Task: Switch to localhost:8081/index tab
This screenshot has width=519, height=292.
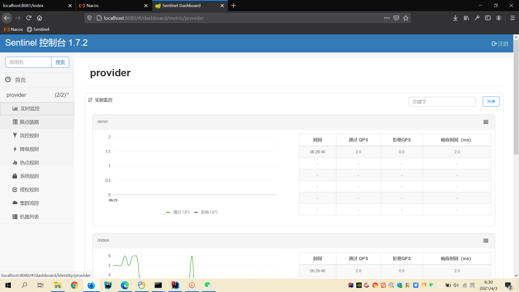Action: (34, 5)
